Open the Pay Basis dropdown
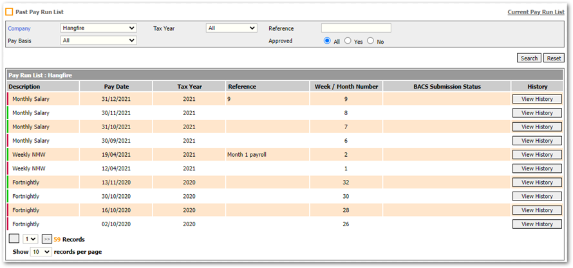This screenshot has width=573, height=268. pos(99,40)
